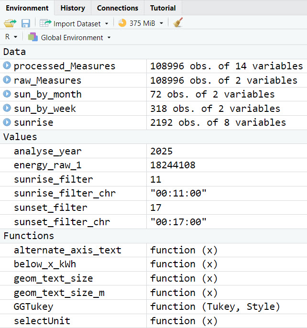The width and height of the screenshot is (307, 328).
Task: Select the GGTukey function entry
Action: coord(33,306)
